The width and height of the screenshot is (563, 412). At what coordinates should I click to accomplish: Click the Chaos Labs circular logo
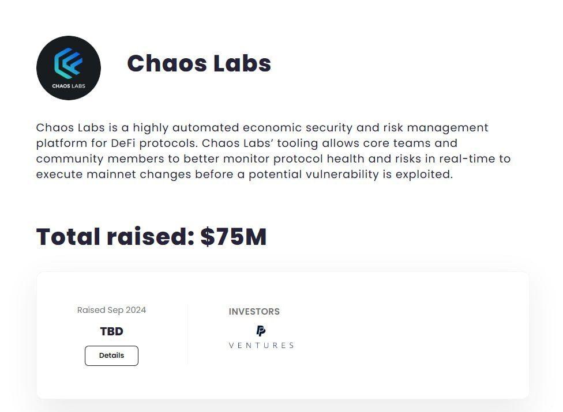(x=69, y=68)
